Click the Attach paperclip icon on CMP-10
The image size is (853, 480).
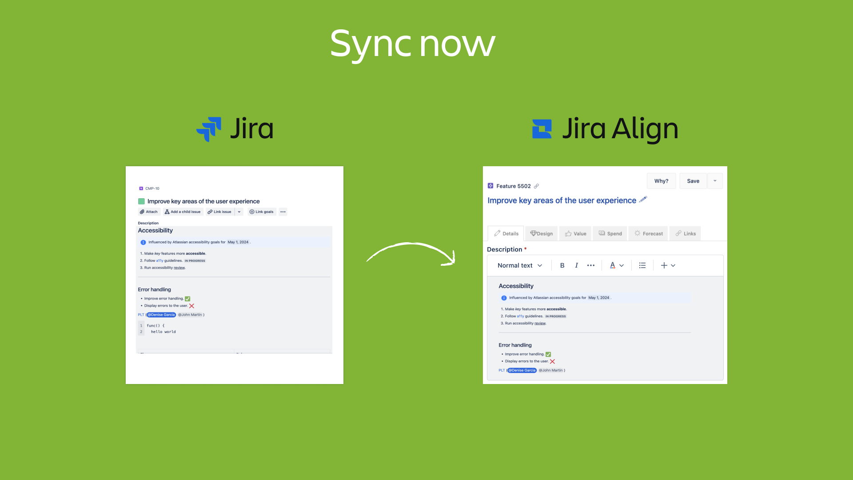tap(142, 212)
